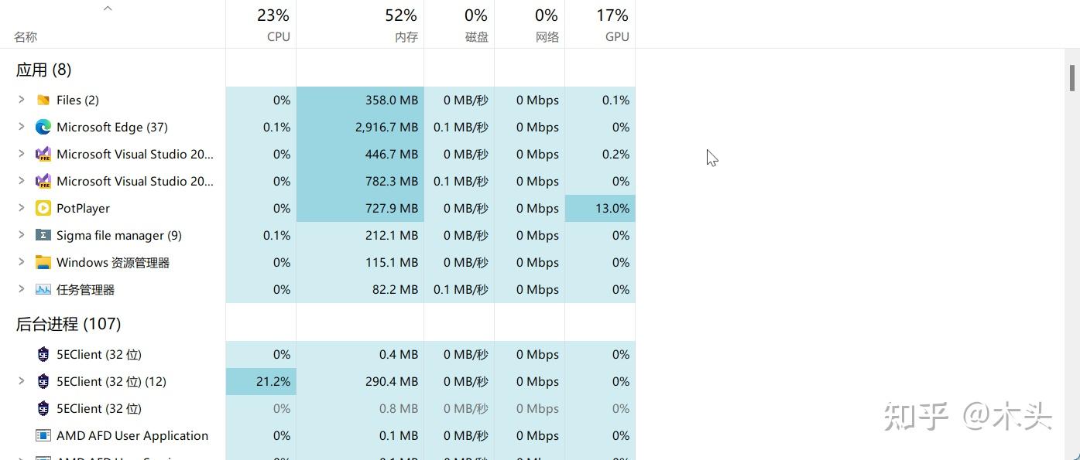Click the 任务管理器 icon

tap(43, 289)
